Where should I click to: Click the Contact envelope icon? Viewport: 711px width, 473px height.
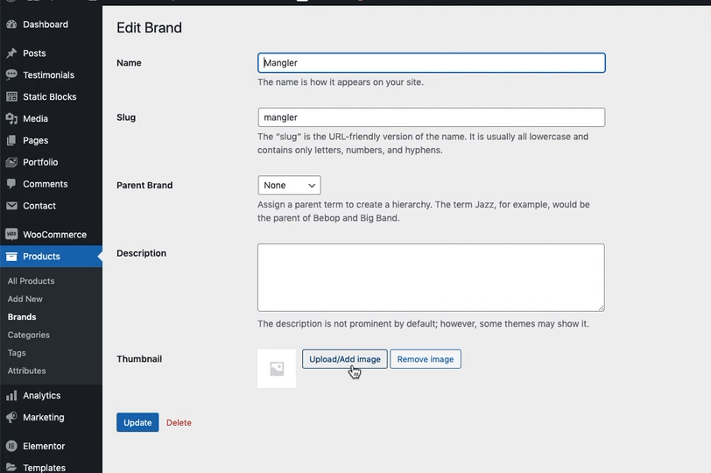[x=11, y=206]
